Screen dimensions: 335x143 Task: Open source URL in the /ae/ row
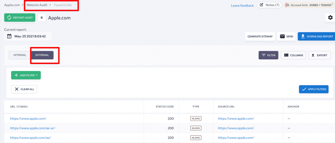click(x=236, y=138)
